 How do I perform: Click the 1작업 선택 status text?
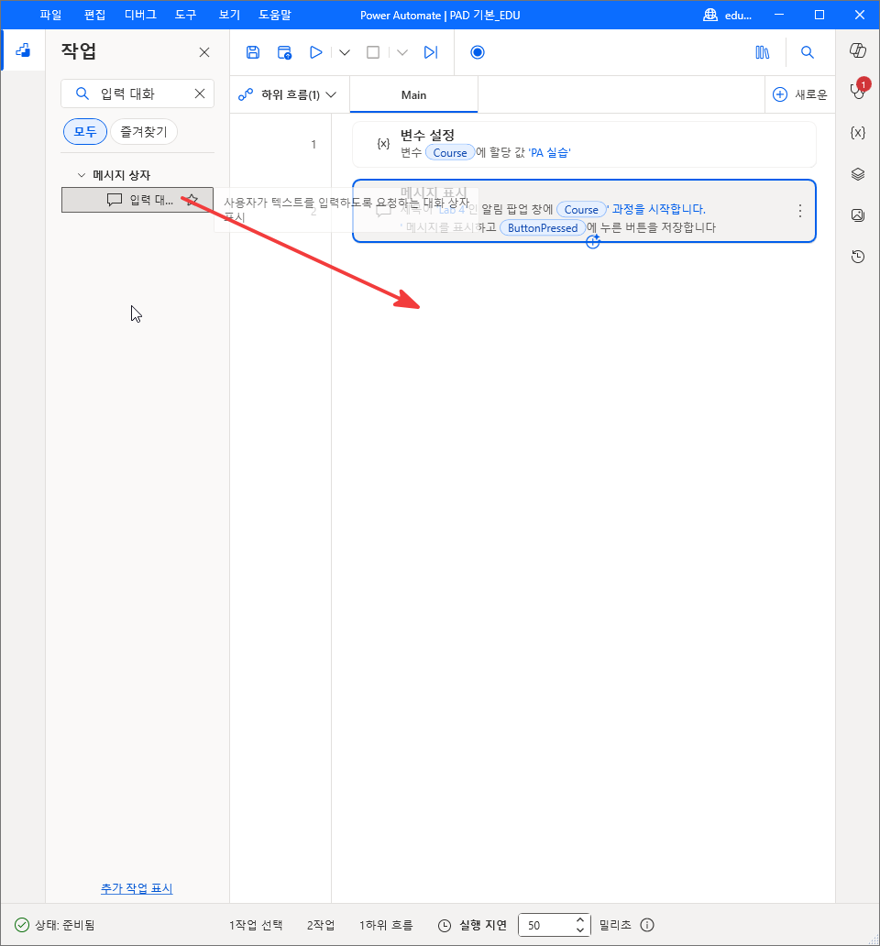pos(256,925)
